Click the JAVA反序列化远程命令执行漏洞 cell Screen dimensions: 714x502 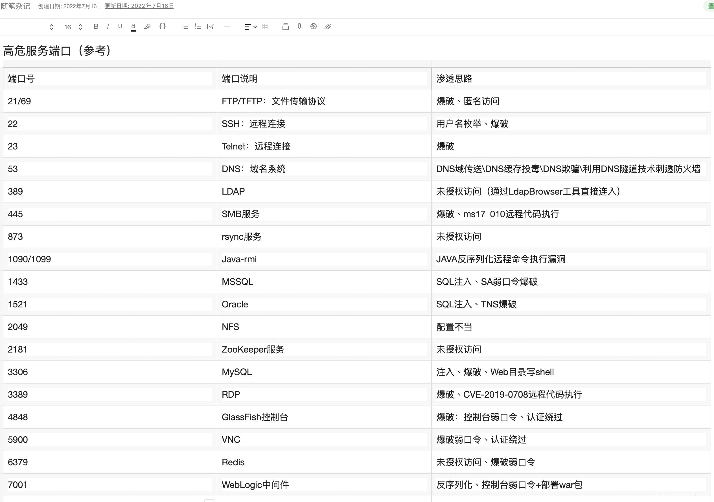click(571, 259)
